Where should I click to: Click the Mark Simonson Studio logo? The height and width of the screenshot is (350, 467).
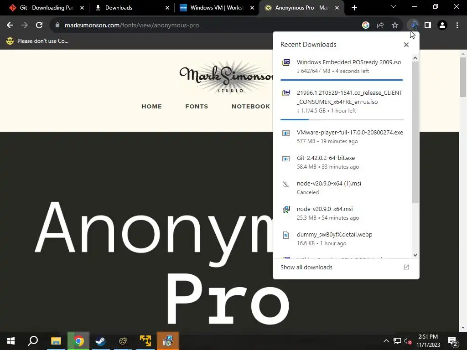click(226, 77)
